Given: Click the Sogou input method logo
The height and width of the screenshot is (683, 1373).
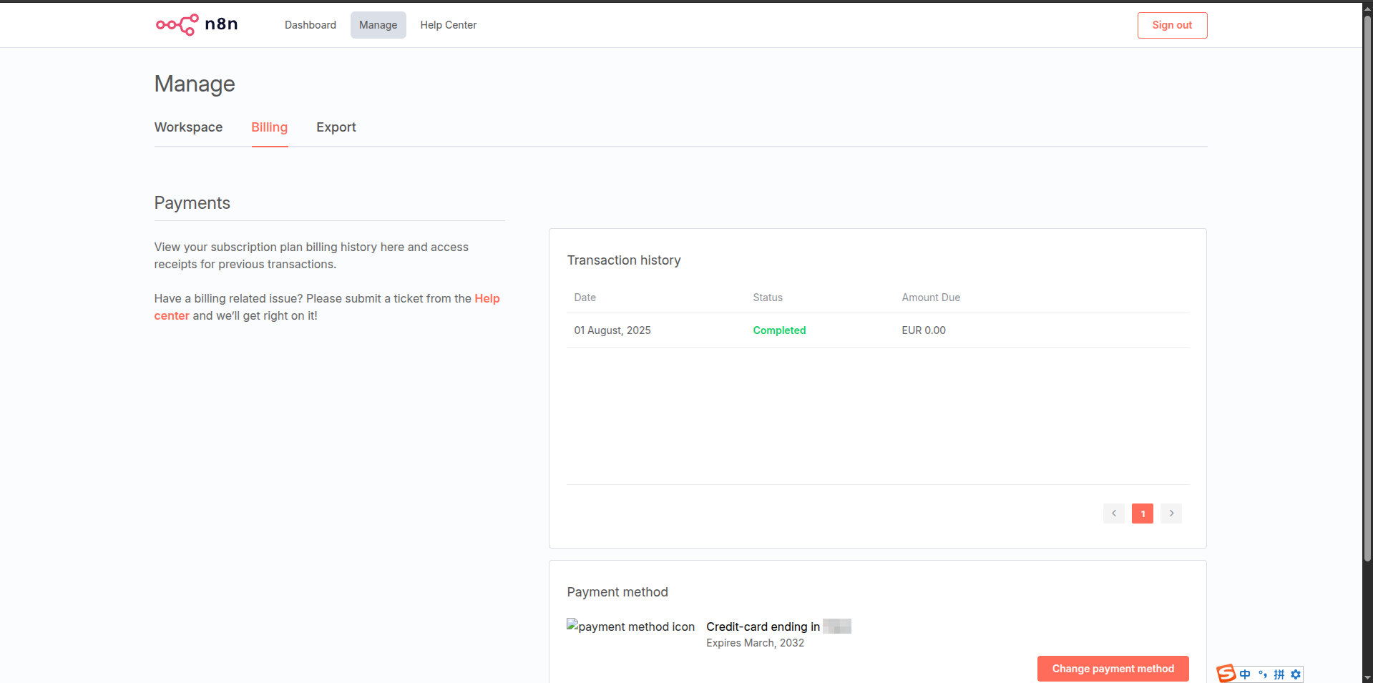Looking at the screenshot, I should [x=1226, y=674].
